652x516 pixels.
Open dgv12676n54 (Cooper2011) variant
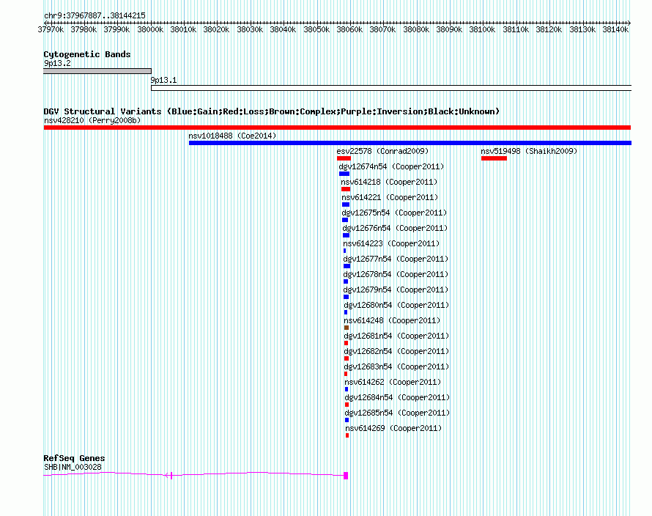[395, 228]
